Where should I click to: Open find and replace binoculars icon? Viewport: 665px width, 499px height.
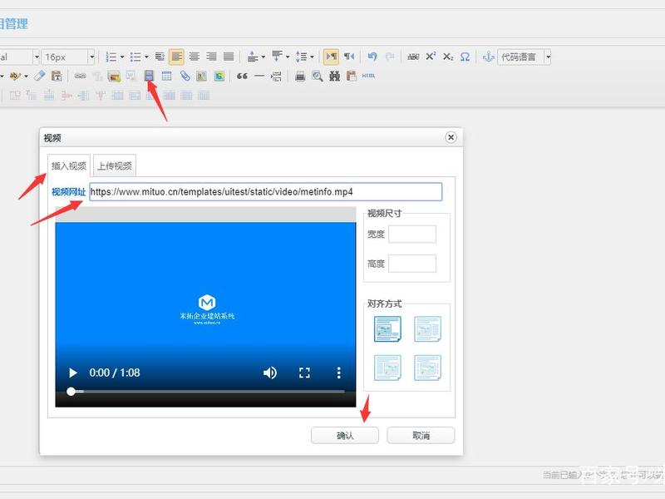(x=335, y=76)
